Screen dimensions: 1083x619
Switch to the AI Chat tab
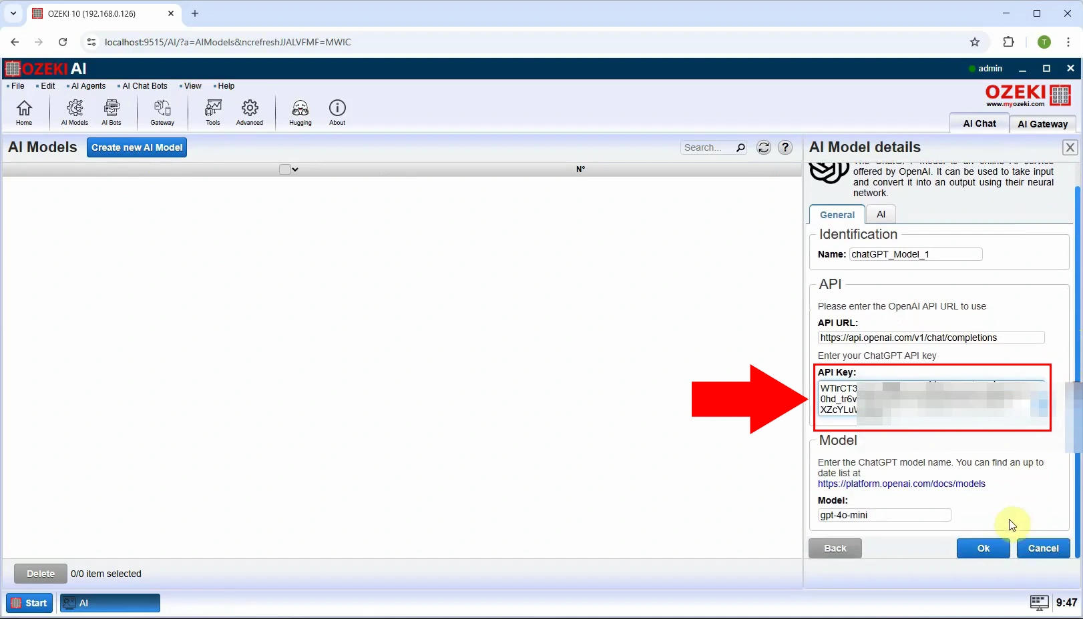pyautogui.click(x=980, y=123)
